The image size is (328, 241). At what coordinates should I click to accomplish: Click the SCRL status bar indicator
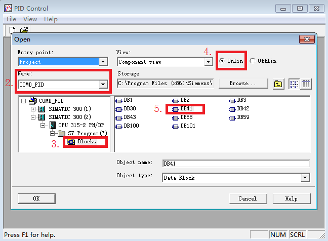coord(297,235)
